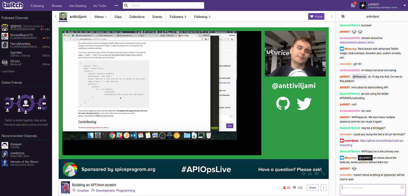This screenshot has width=408, height=196.
Task: Switch to the Events tab
Action: [157, 17]
